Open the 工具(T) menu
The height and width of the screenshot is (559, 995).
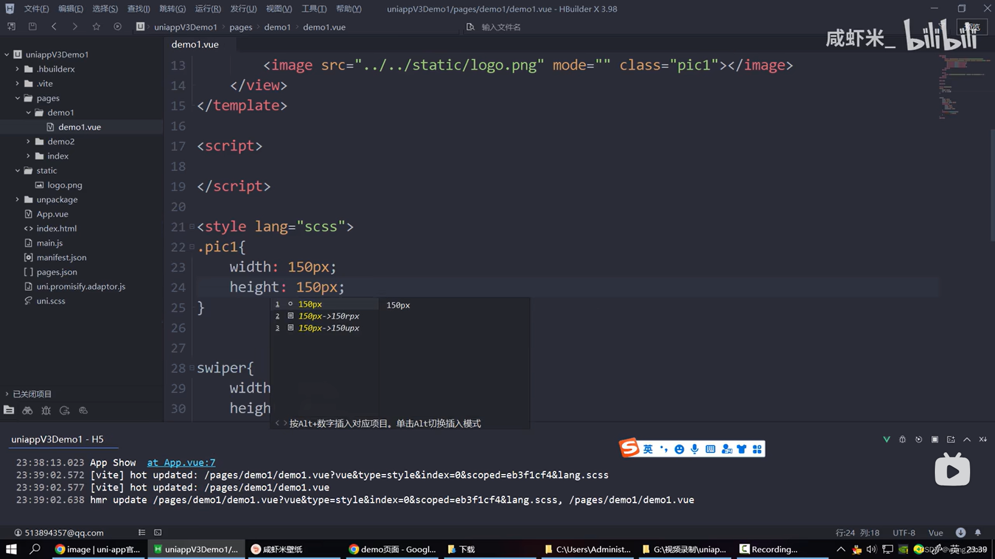tap(314, 9)
